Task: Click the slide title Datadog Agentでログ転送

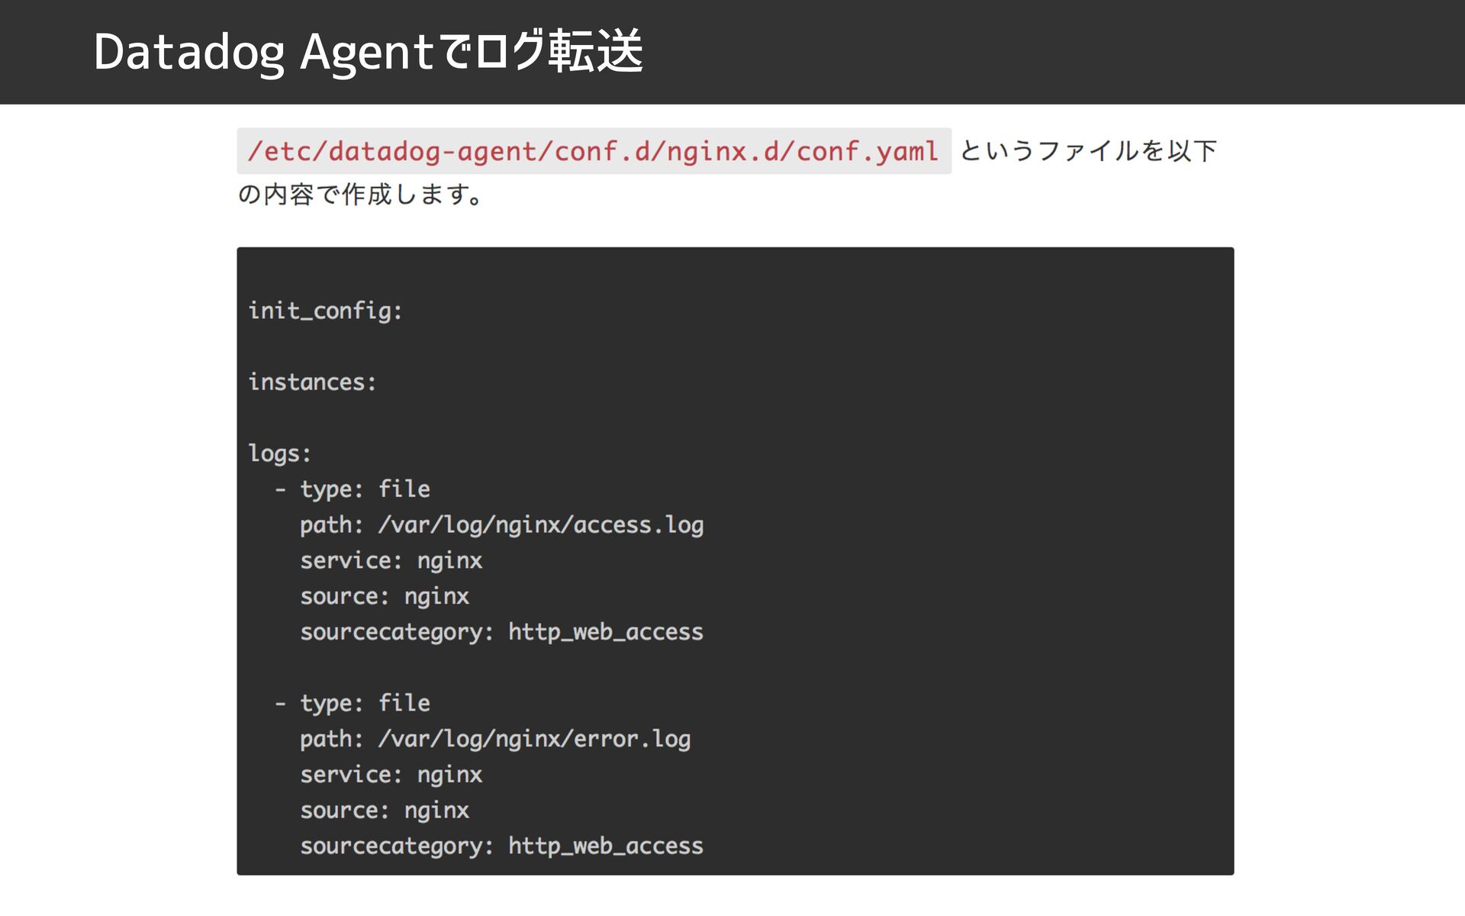Action: (369, 52)
